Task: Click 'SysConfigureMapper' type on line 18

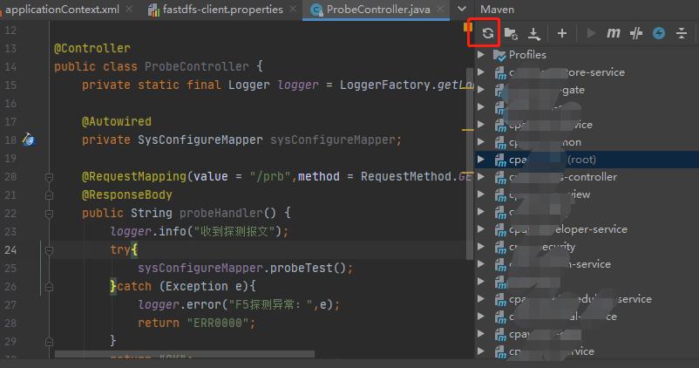Action: click(200, 140)
